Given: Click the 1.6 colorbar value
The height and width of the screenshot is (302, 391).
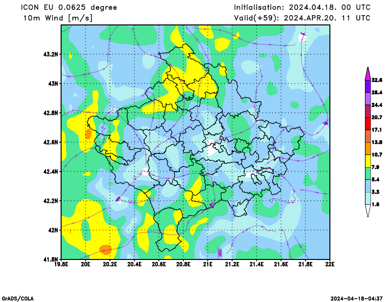Looking at the screenshot, I should point(375,204).
